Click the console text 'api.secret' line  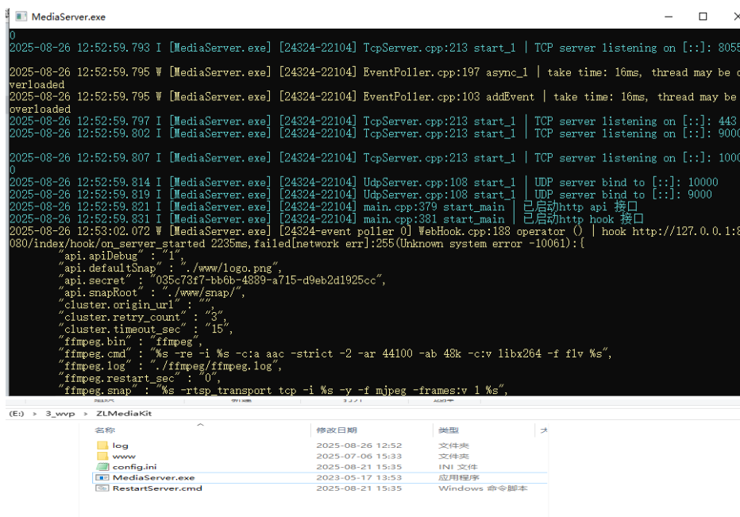click(222, 280)
